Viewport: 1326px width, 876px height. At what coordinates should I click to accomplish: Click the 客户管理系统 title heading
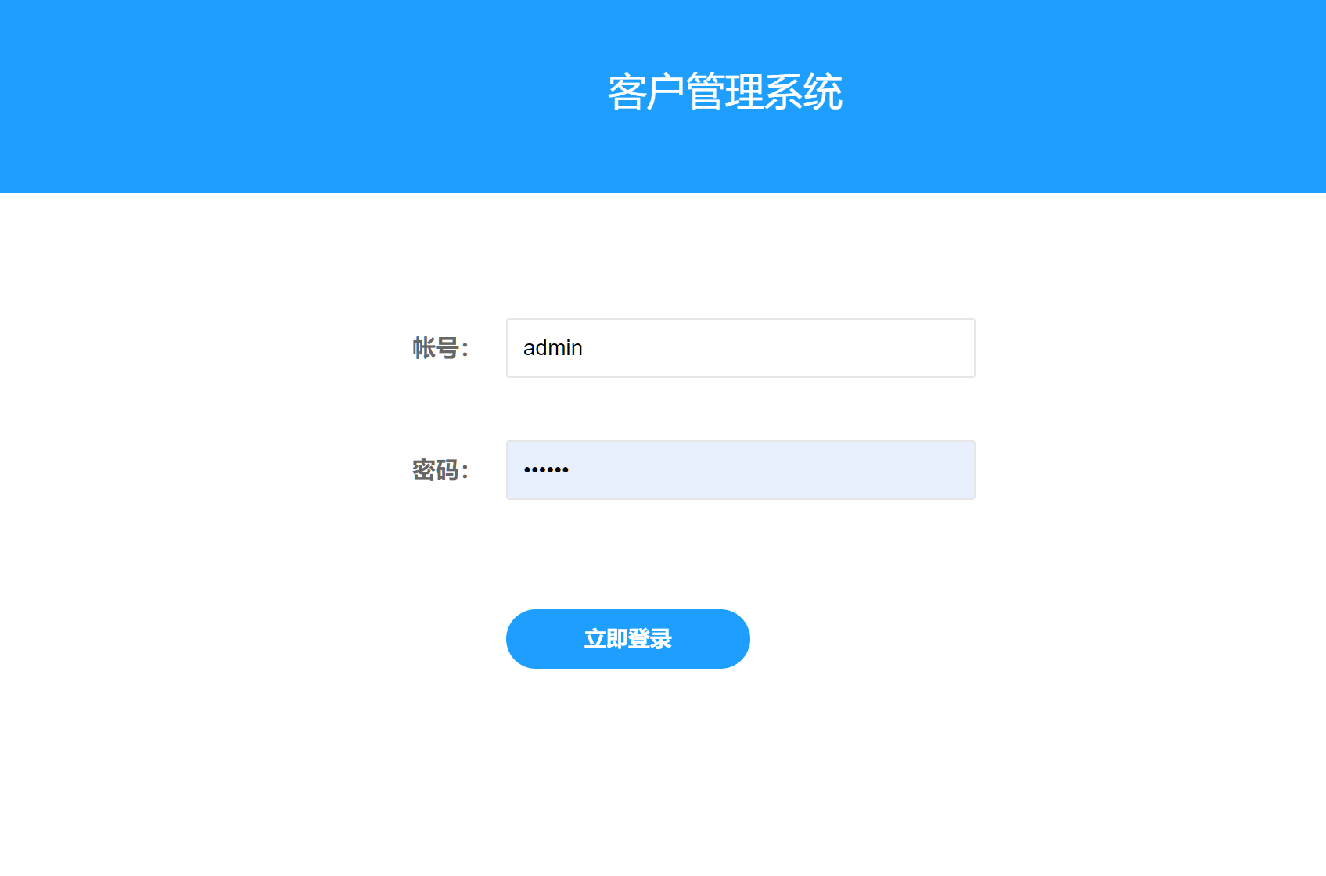(725, 92)
